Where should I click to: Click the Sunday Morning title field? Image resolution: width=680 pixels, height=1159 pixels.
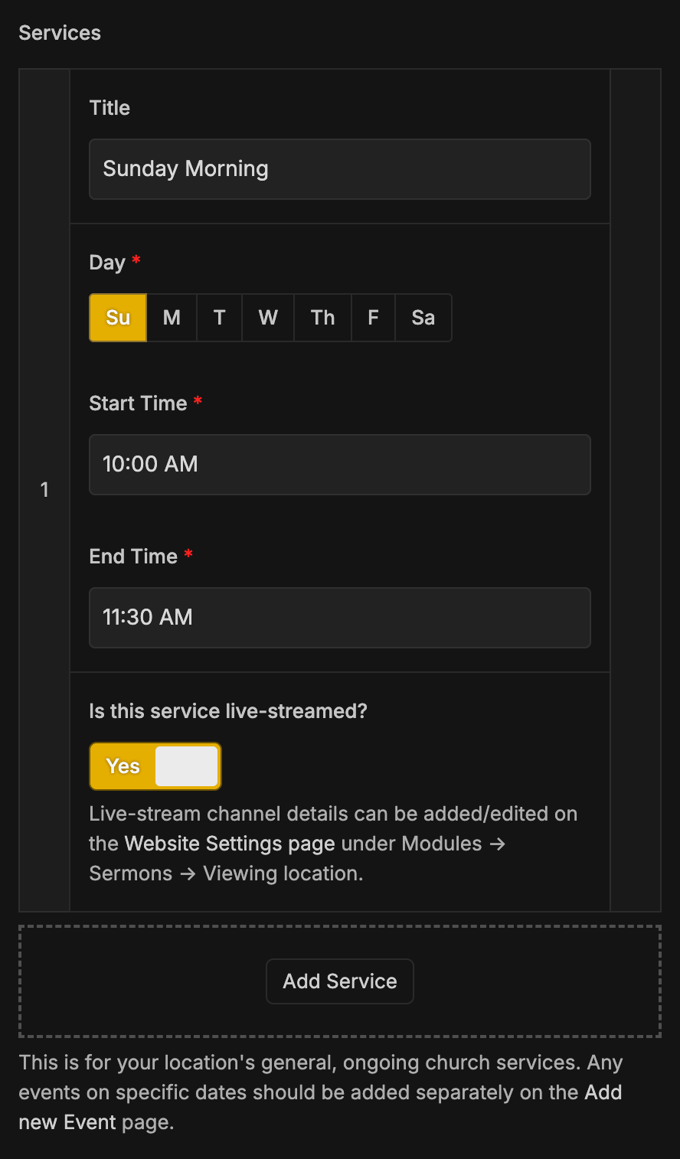pos(339,169)
